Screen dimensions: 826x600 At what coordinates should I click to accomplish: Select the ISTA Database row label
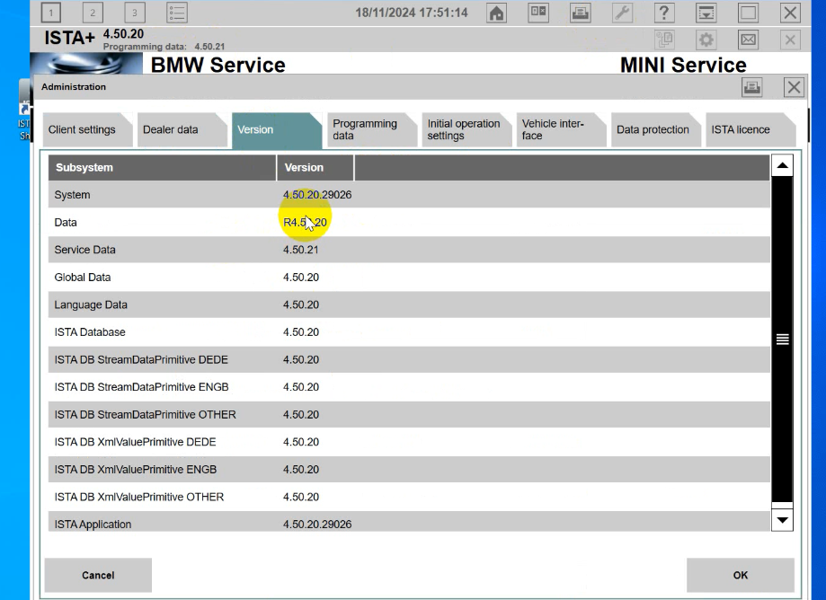(90, 332)
